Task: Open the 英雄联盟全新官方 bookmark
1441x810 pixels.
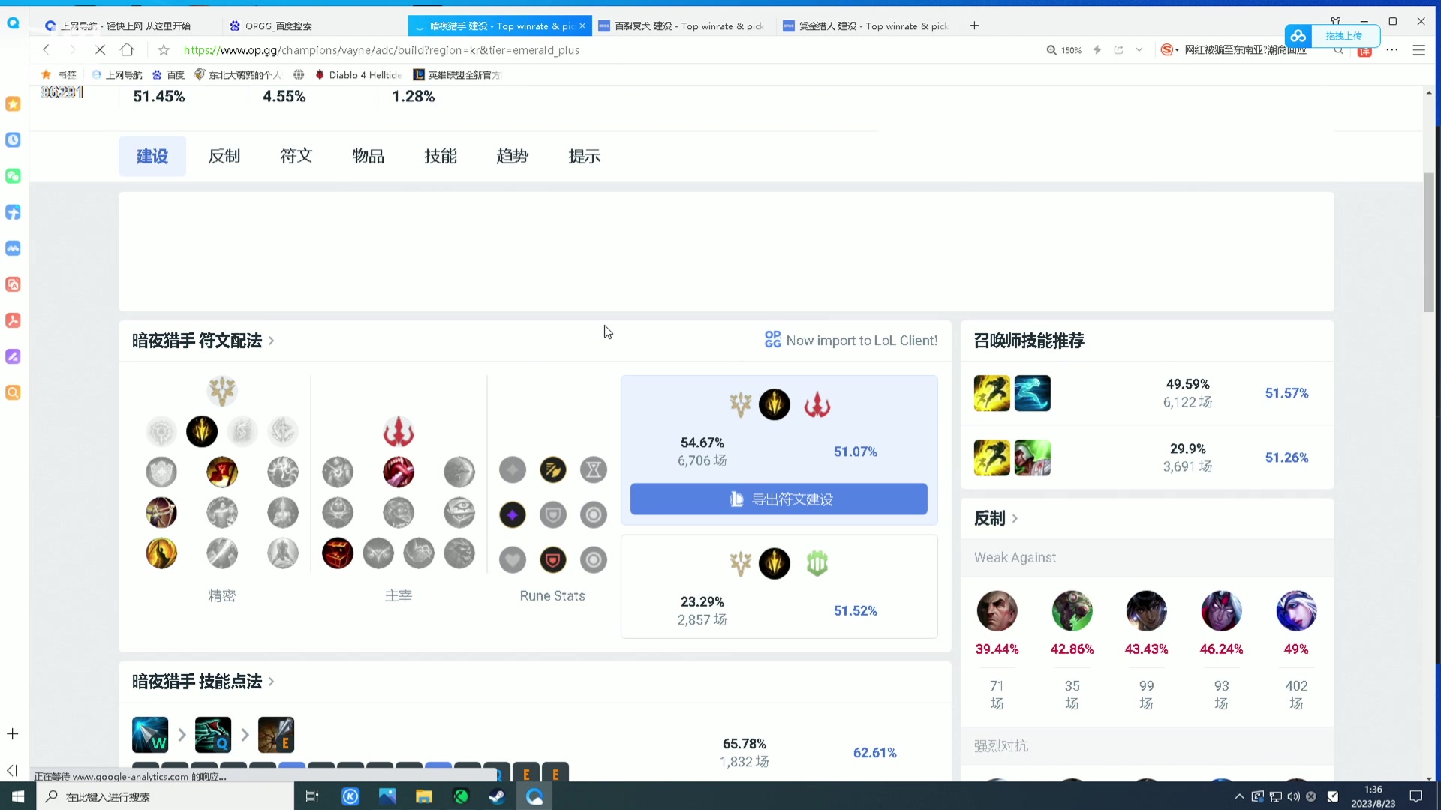Action: point(456,75)
